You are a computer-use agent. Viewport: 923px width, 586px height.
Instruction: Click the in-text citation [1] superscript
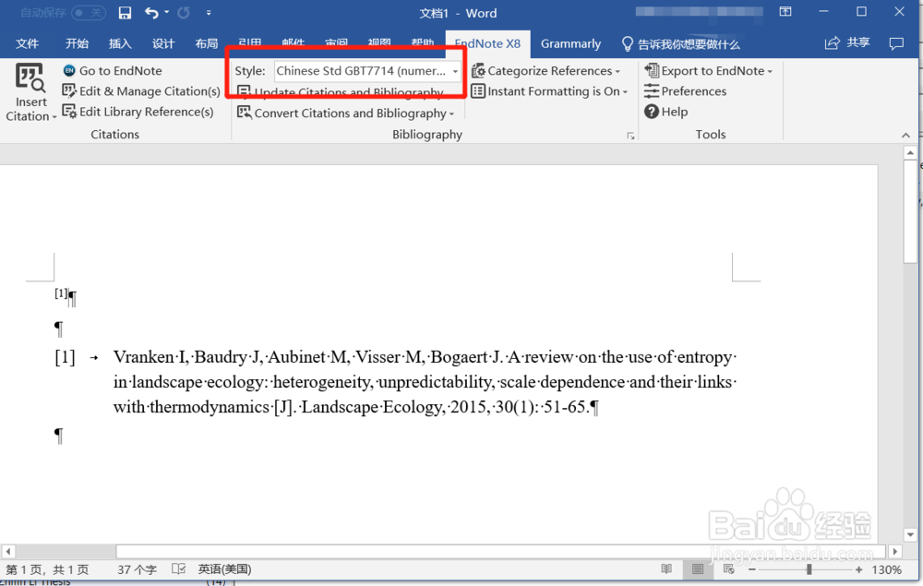point(61,293)
